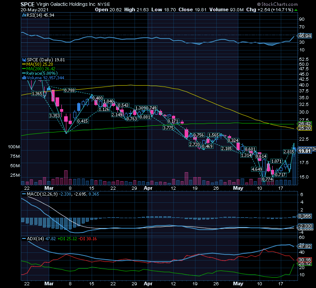Viewport: 316px width, 288px height.
Task: Click the 25.20 MA(50) price tag
Action: tap(305, 128)
